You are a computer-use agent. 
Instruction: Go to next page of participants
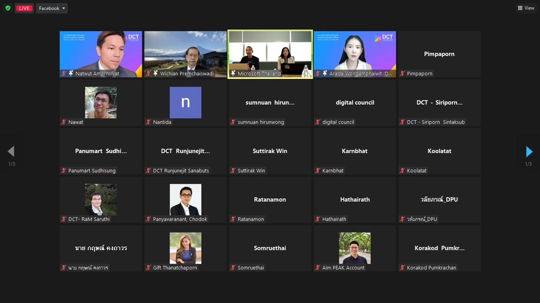click(x=529, y=151)
